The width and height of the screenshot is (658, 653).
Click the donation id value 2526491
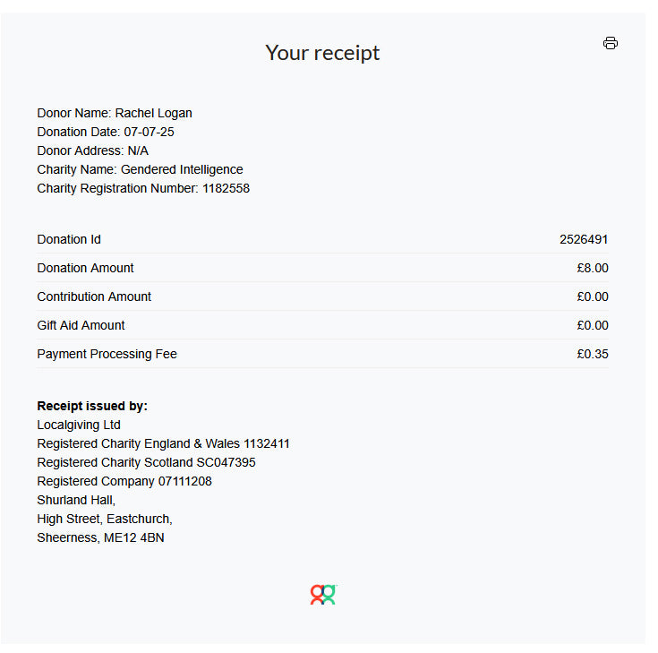click(584, 239)
